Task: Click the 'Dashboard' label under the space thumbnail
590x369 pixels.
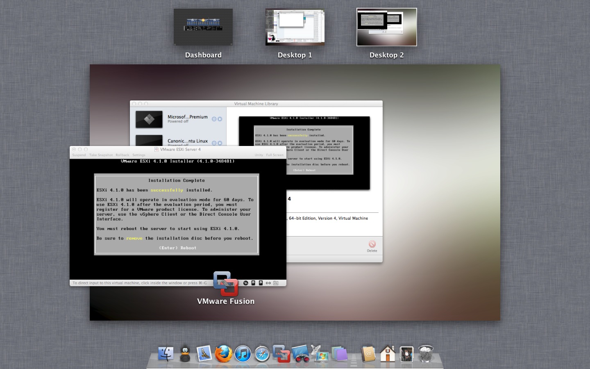Action: [x=203, y=55]
